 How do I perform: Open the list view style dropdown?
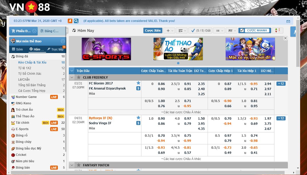coord(219,31)
